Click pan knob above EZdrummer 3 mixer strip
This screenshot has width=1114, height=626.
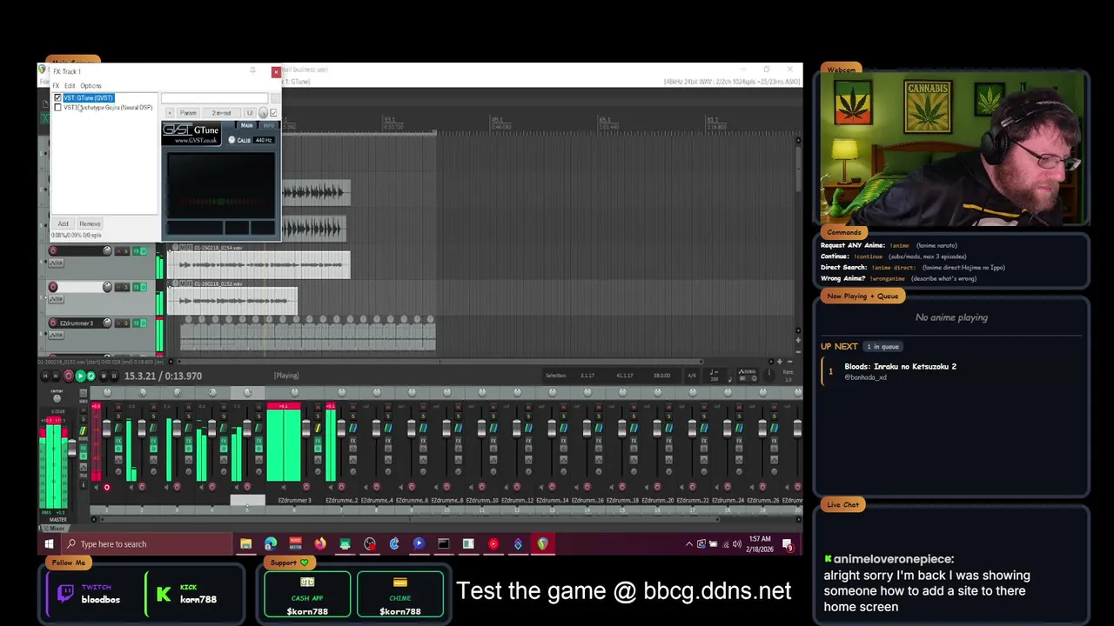294,393
